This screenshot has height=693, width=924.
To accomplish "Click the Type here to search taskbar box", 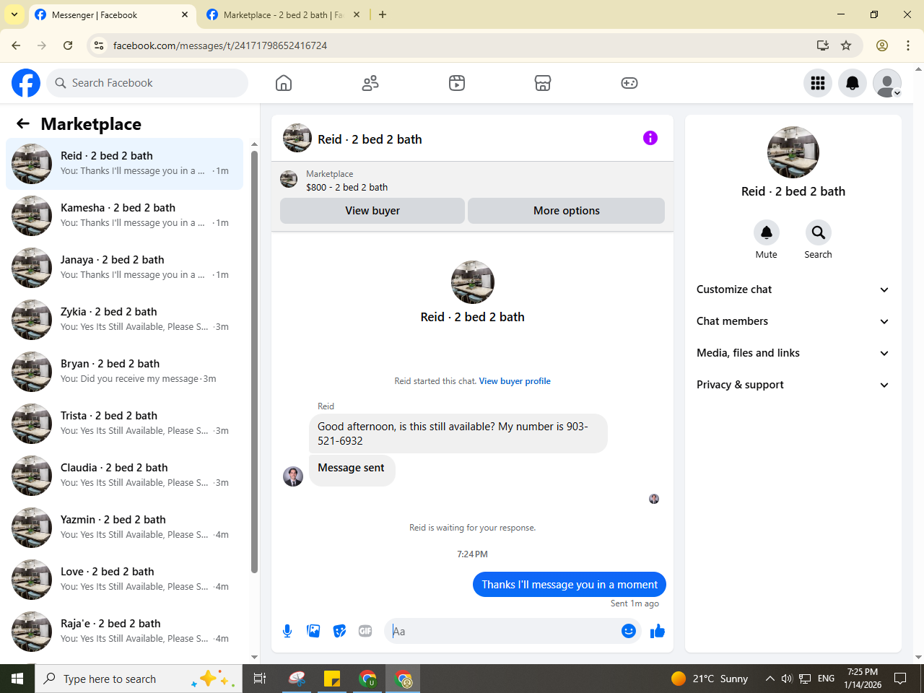I will (139, 679).
